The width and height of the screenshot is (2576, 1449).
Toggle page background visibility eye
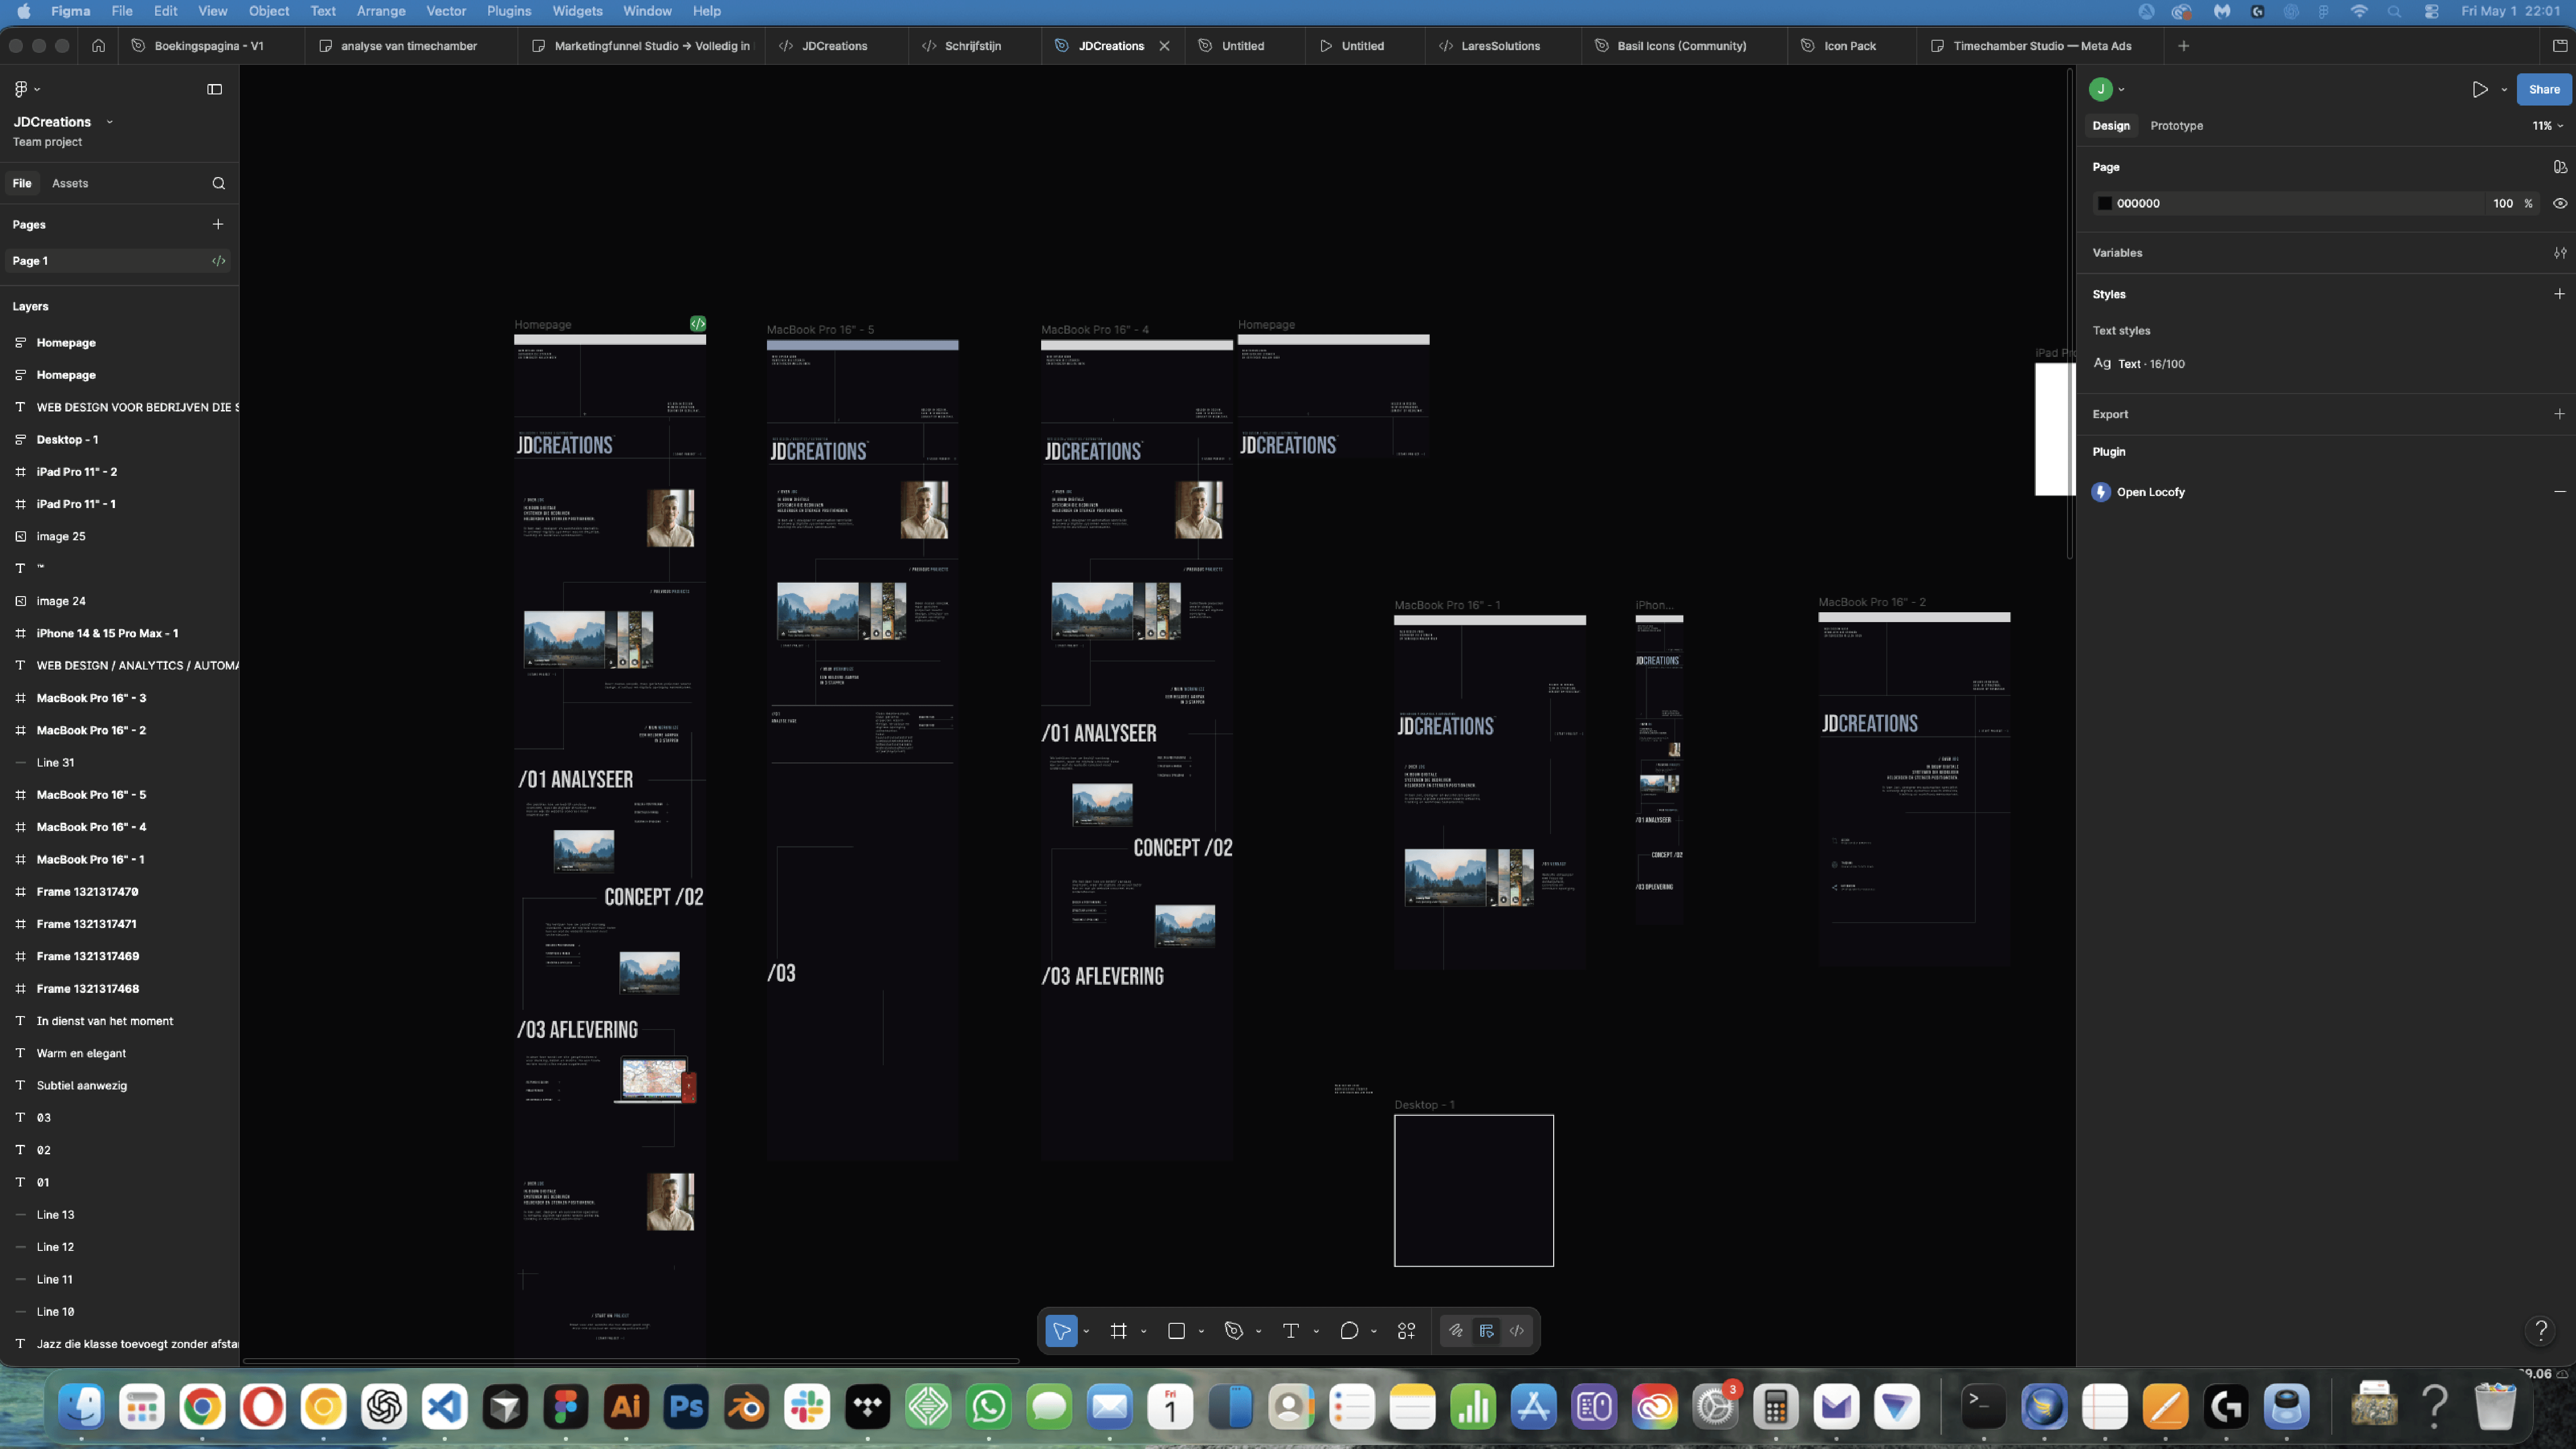click(2559, 203)
